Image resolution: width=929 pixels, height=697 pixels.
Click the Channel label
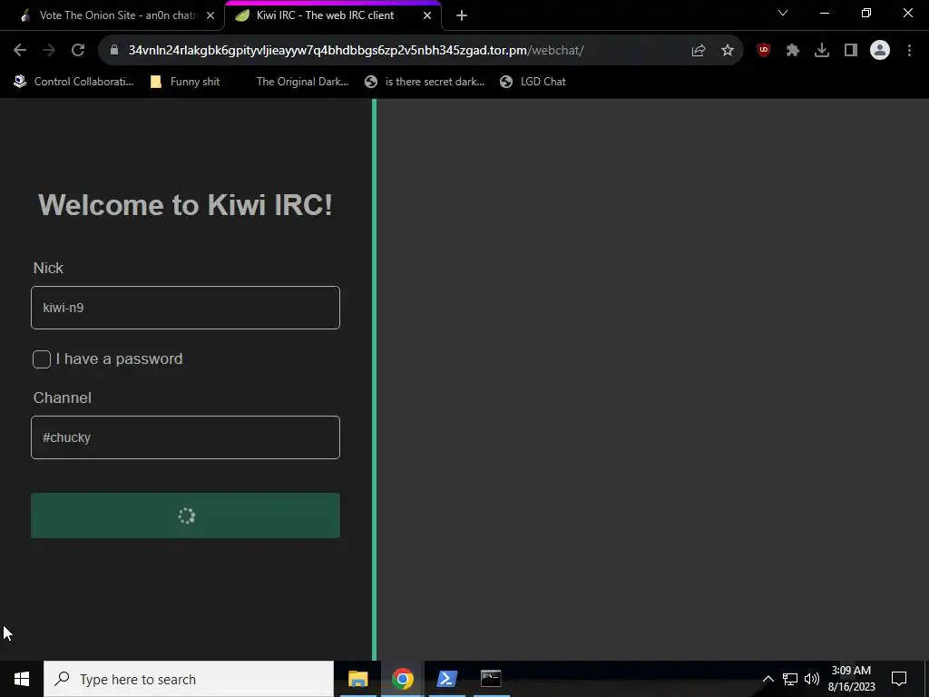[63, 398]
